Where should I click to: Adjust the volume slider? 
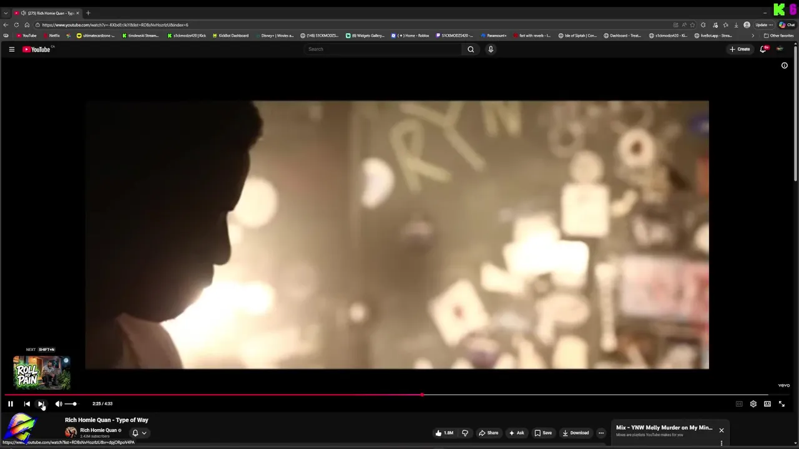(71, 404)
